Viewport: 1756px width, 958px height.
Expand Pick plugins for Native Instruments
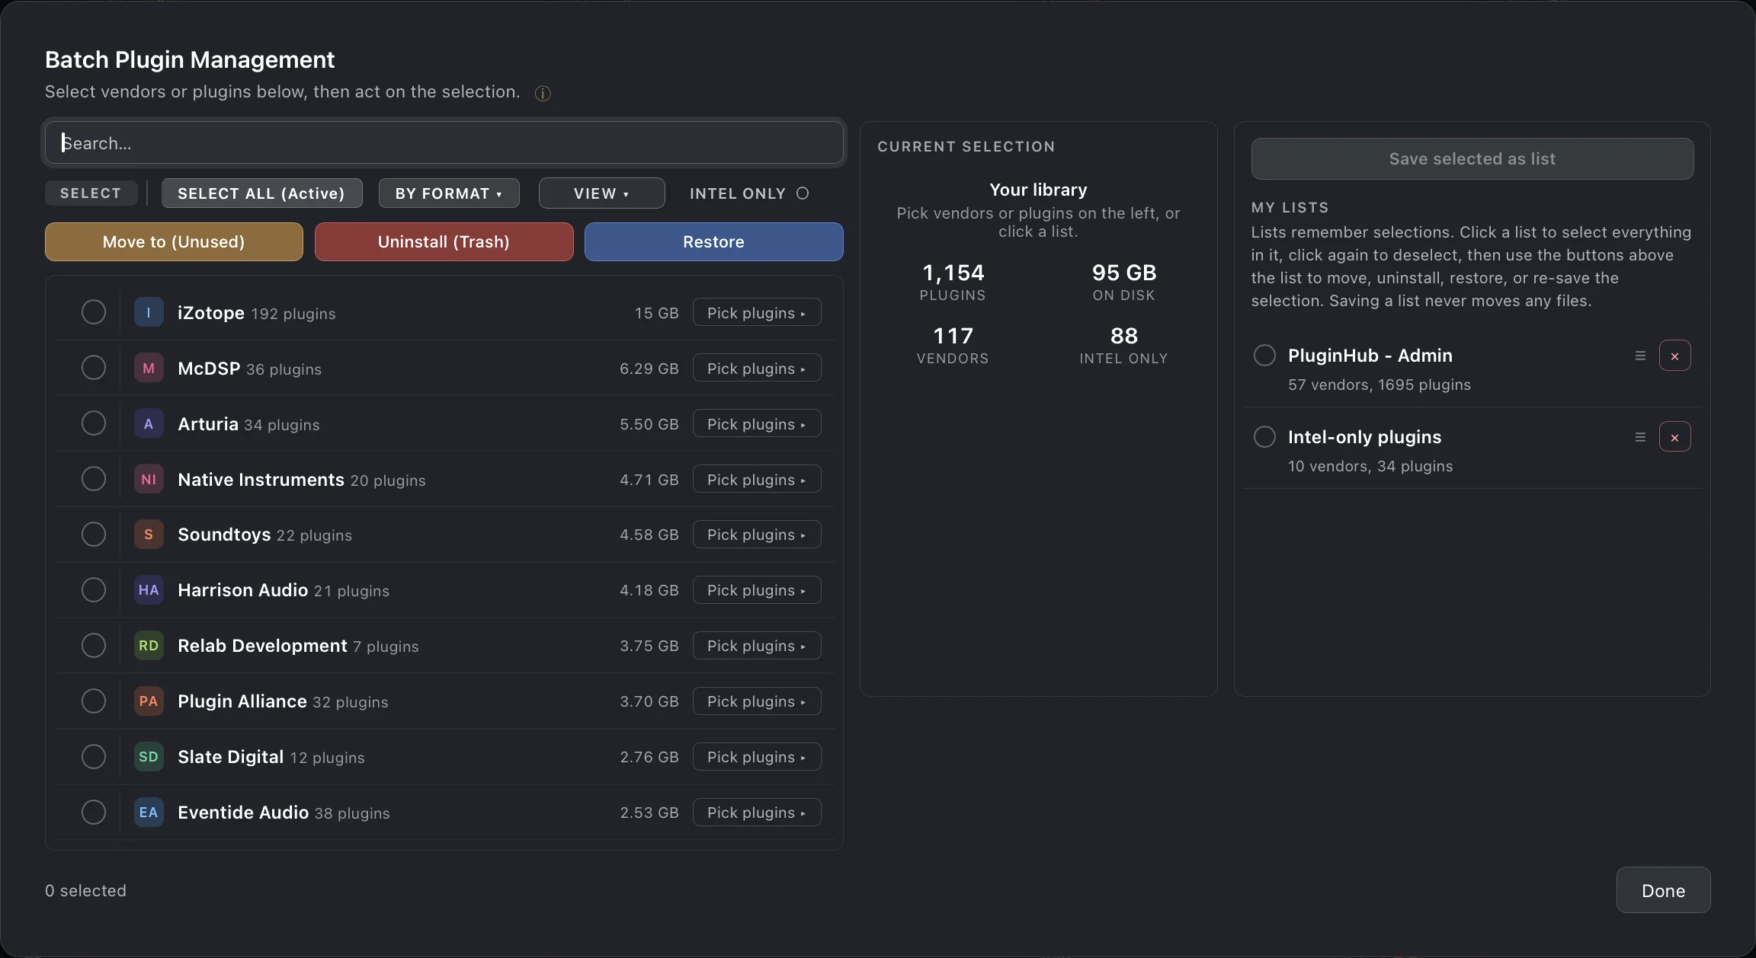[756, 480]
